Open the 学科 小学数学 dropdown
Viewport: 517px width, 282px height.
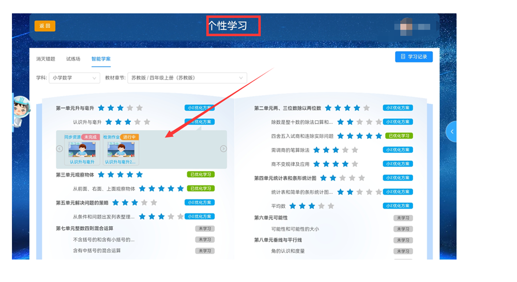pyautogui.click(x=74, y=78)
